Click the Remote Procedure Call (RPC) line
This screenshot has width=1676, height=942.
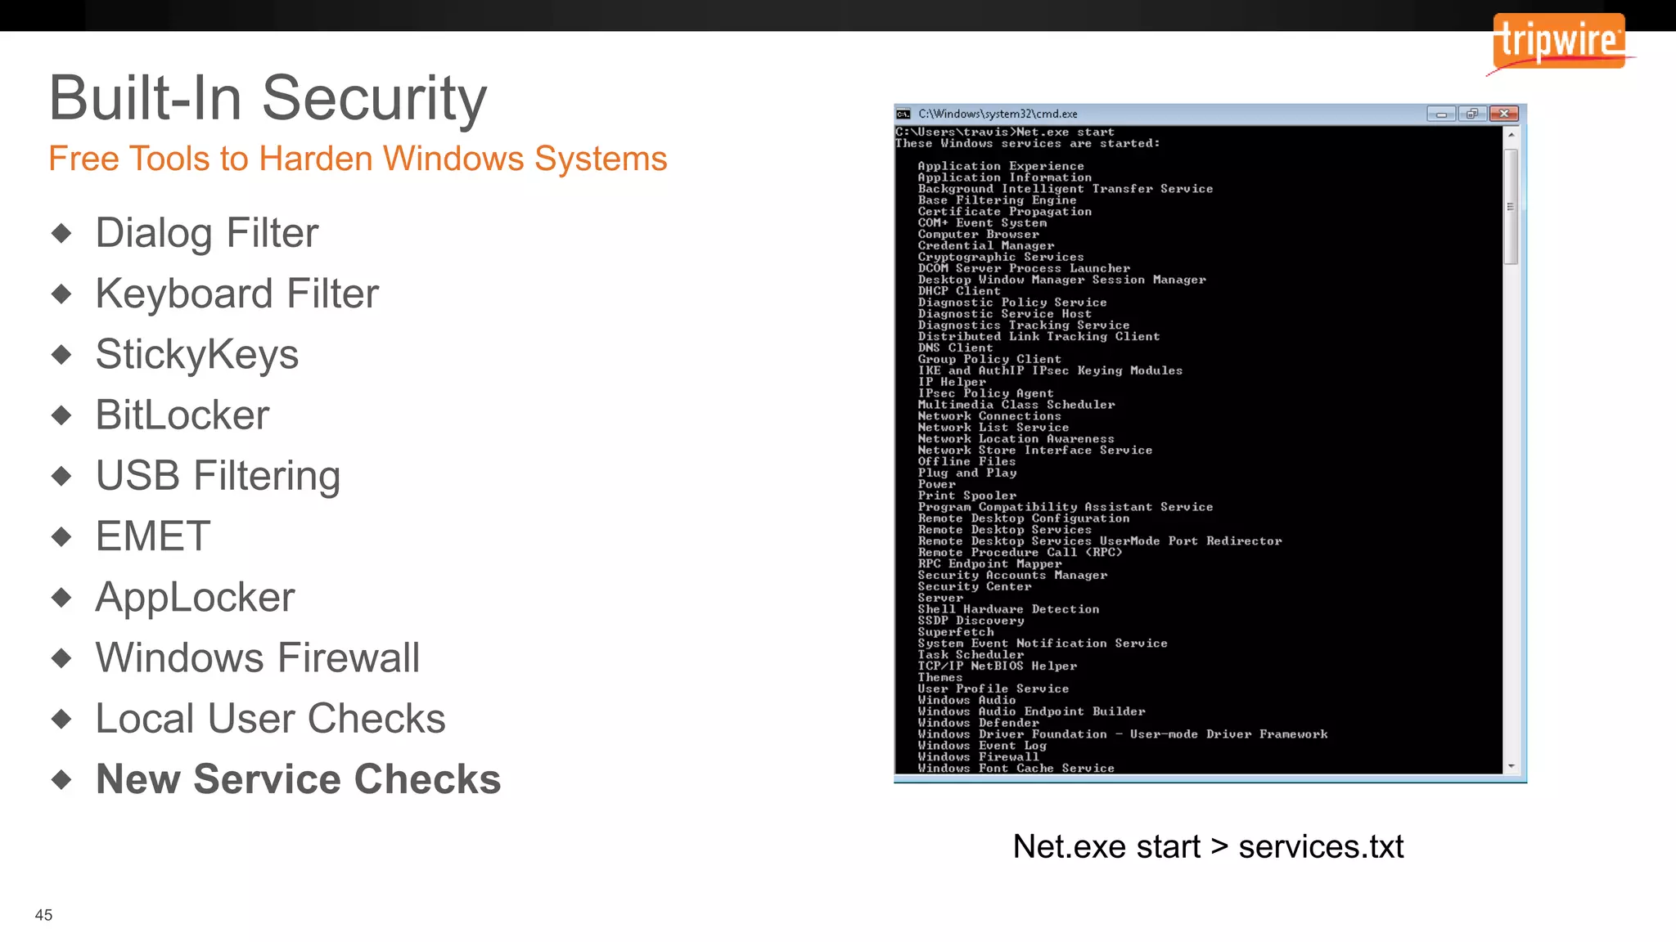click(1020, 553)
